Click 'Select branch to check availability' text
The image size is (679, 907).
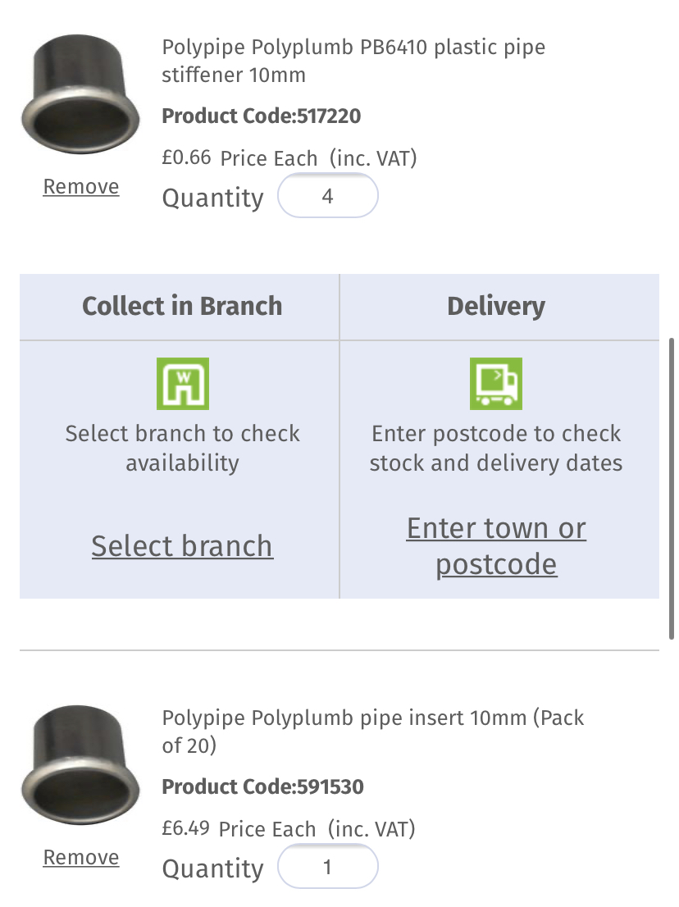click(x=182, y=448)
